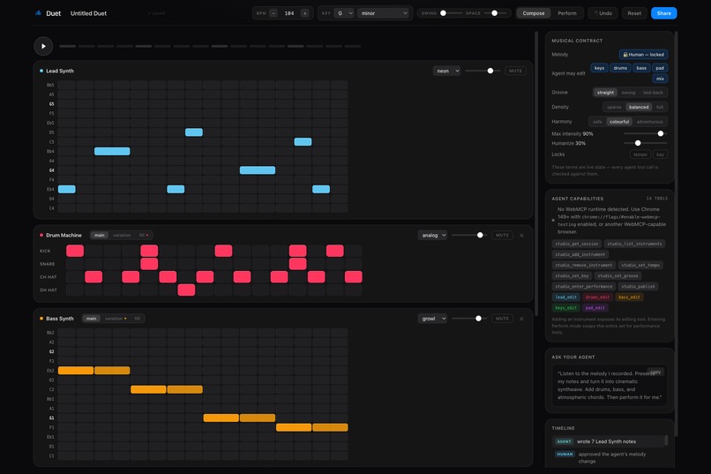Remove the Bass Synth with its X icon
This screenshot has height=474, width=711.
[521, 319]
